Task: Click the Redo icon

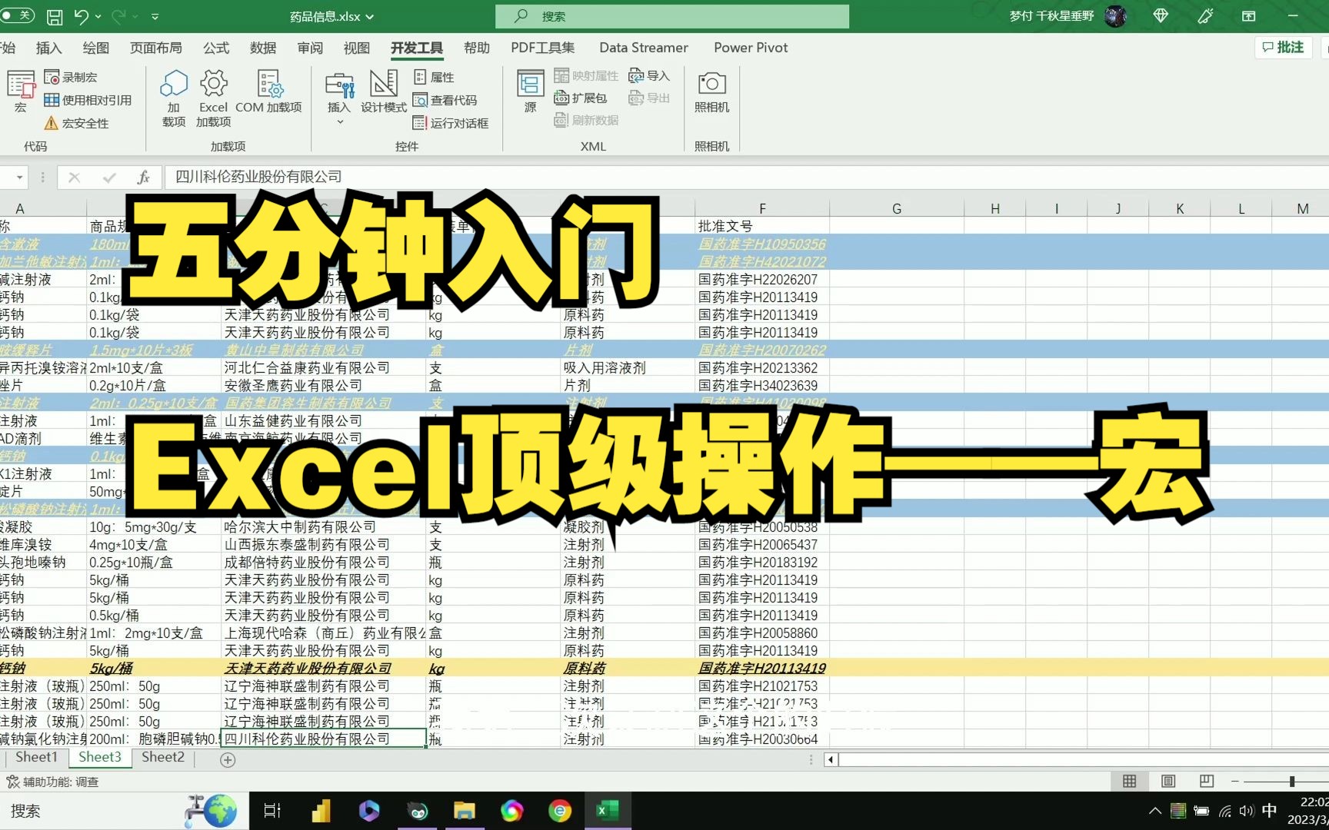Action: pos(118,16)
